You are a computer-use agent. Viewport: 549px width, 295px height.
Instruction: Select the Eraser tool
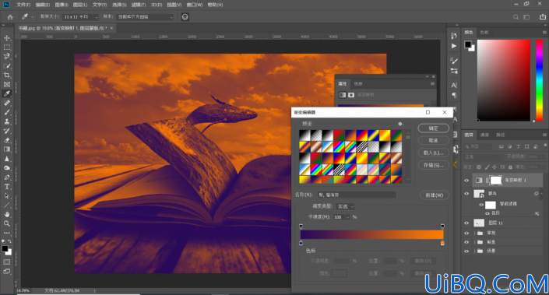(7, 140)
